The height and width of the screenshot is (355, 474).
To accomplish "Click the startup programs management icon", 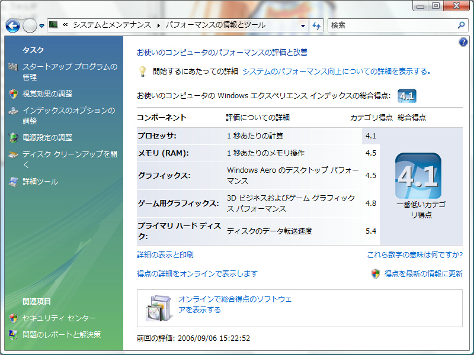I will (x=13, y=67).
